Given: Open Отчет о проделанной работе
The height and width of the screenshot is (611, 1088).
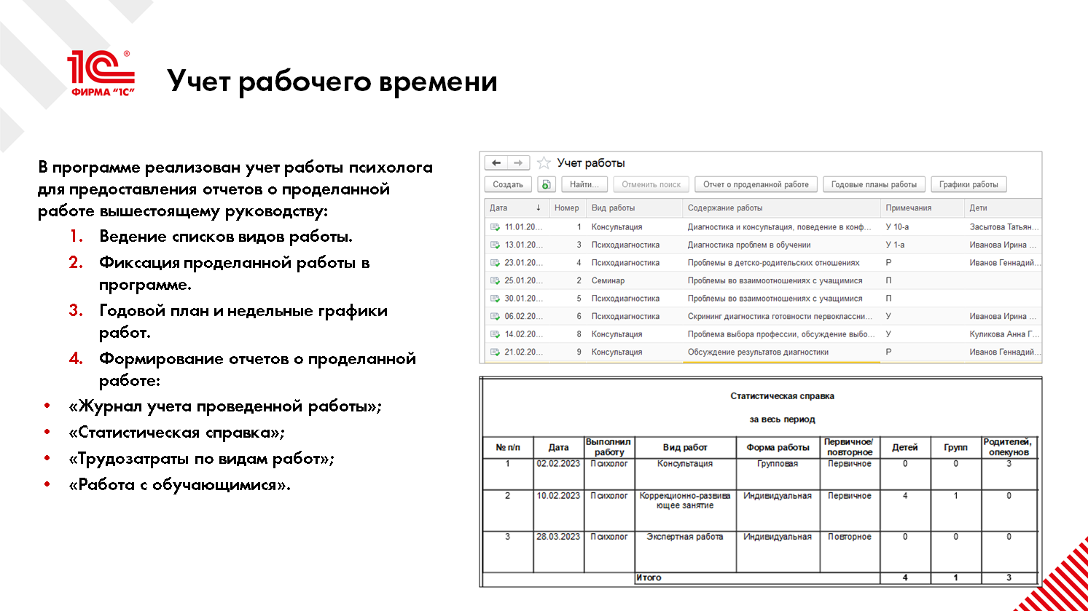Looking at the screenshot, I should (x=756, y=184).
